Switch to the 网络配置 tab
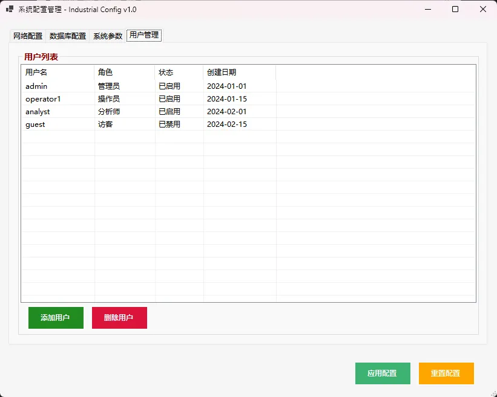Screen dimensions: 497x397 pyautogui.click(x=28, y=36)
